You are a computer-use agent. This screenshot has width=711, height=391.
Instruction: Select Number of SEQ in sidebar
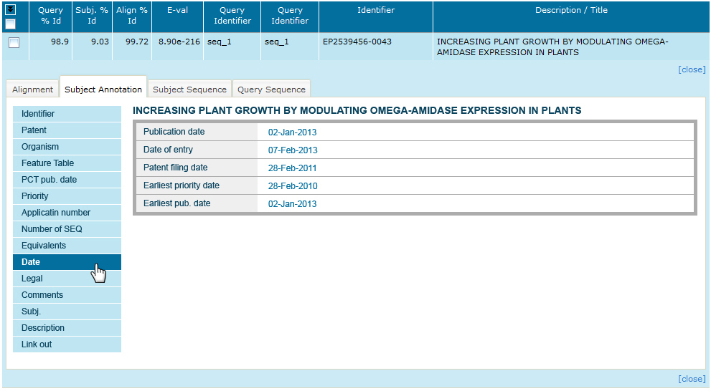(67, 229)
